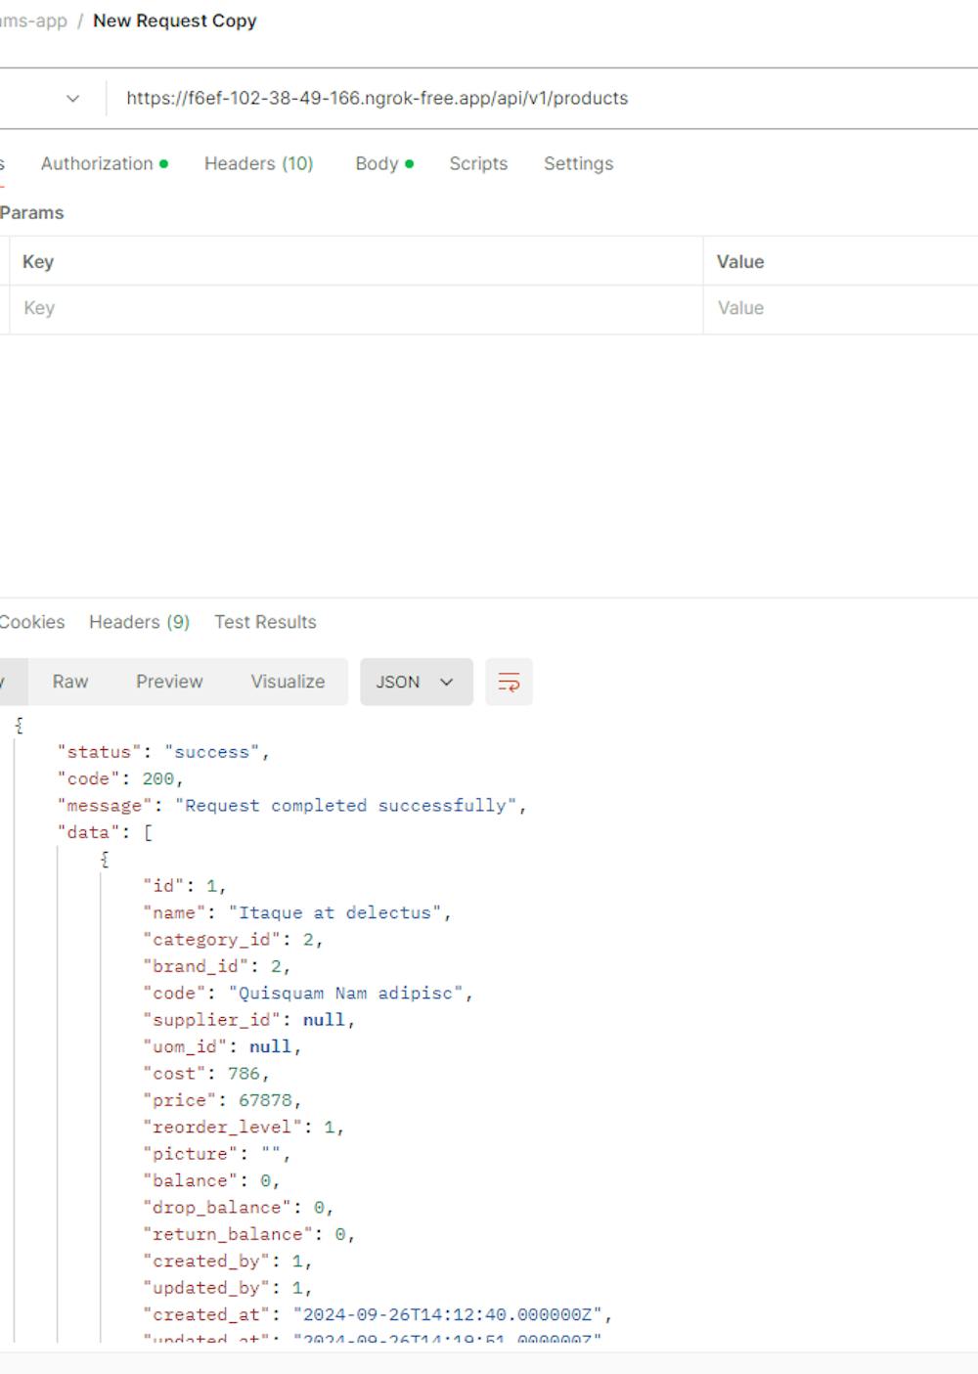978x1374 pixels.
Task: Click the "brand_id": 2 line
Action: [x=217, y=966]
